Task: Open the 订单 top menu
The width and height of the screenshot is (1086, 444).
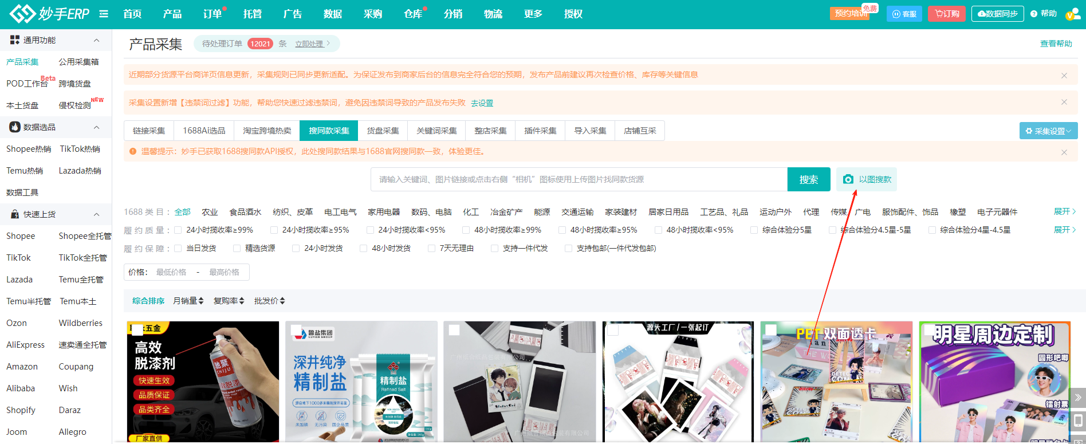Action: coord(213,14)
